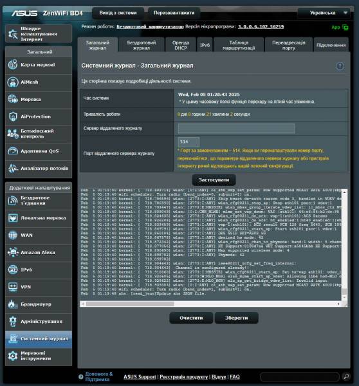Screen dimensions: 359x386
Task: Open Адаптивна QoS gauge icon
Action: point(13,151)
